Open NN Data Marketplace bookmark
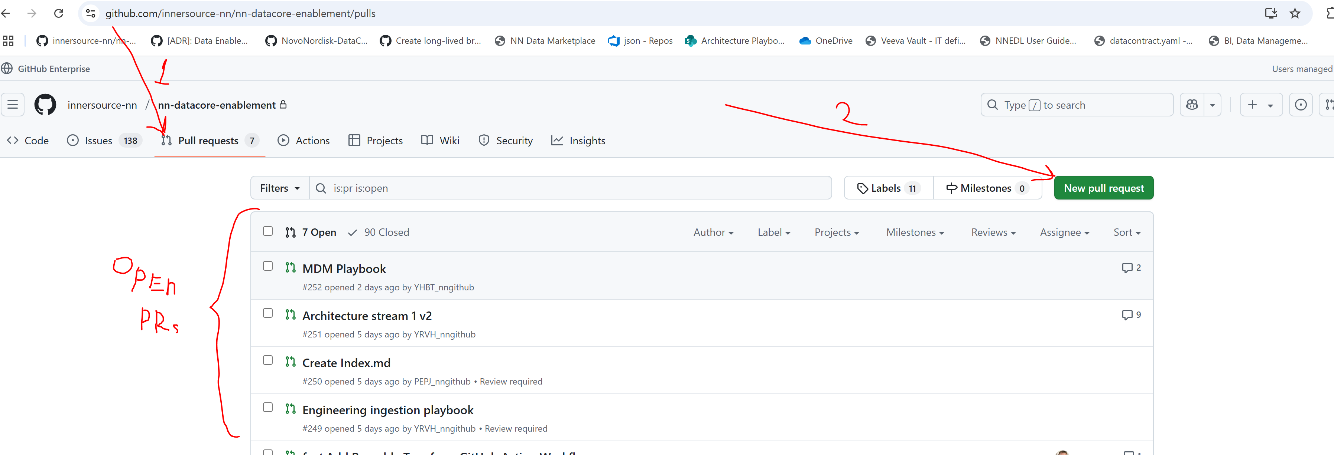 [x=545, y=41]
